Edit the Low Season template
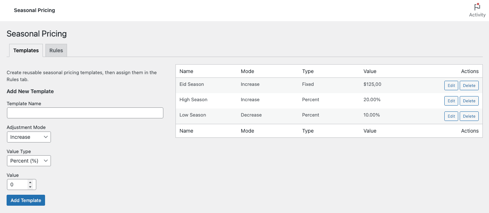This screenshot has height=213, width=489. click(451, 116)
